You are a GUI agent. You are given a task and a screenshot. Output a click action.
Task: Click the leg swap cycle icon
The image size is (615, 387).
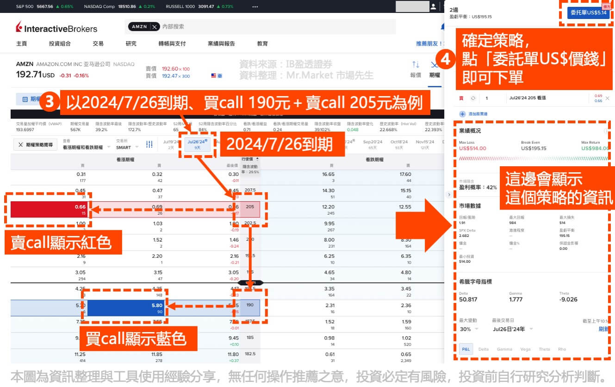pos(473,98)
